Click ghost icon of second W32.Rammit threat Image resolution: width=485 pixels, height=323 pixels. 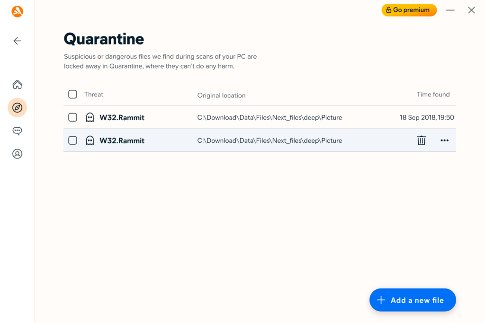click(x=90, y=140)
